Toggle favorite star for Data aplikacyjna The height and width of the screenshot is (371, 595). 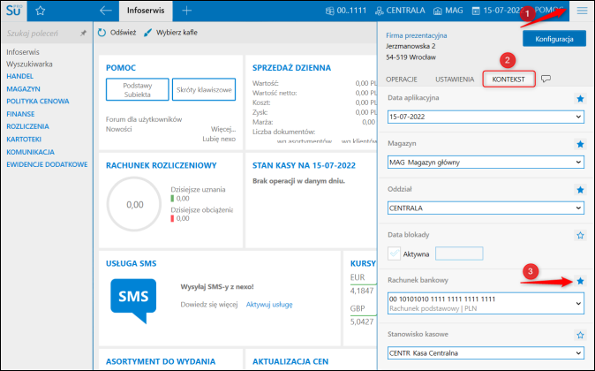coord(580,99)
